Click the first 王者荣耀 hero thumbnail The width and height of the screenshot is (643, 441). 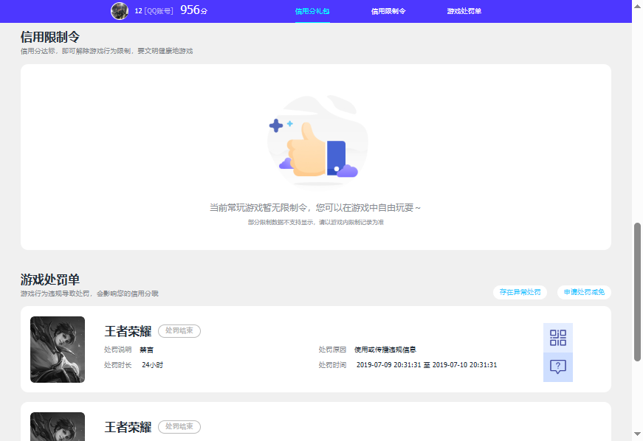coord(58,350)
